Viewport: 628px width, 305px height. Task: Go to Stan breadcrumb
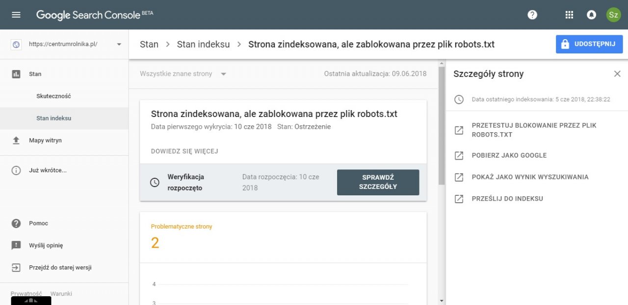pos(149,45)
